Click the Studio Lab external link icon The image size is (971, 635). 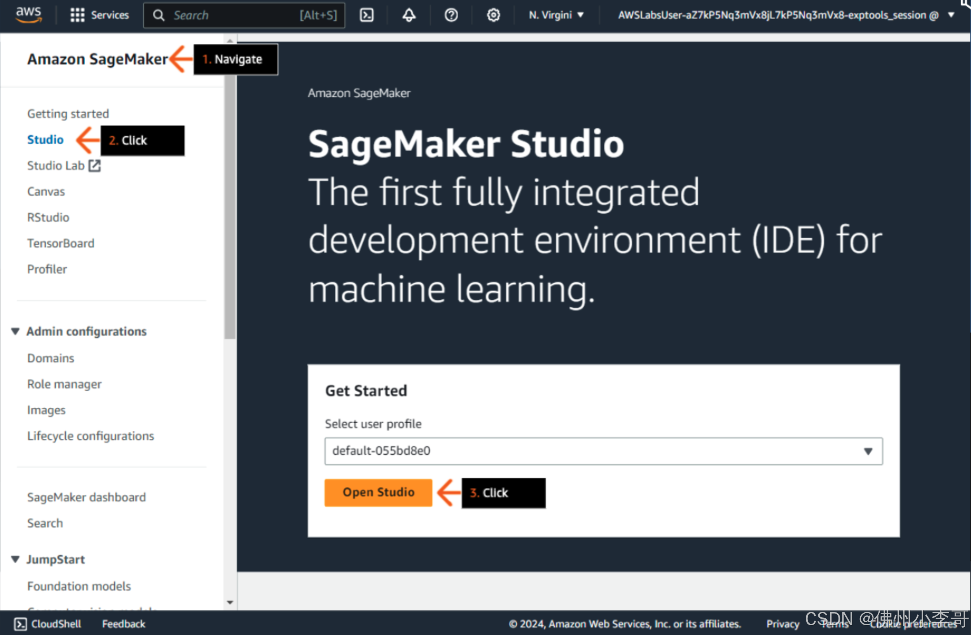(x=95, y=166)
